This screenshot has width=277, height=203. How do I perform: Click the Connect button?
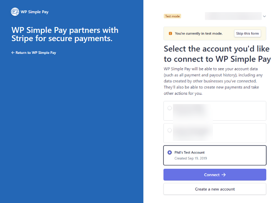click(214, 175)
